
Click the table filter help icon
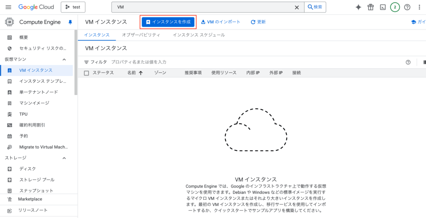(408, 62)
